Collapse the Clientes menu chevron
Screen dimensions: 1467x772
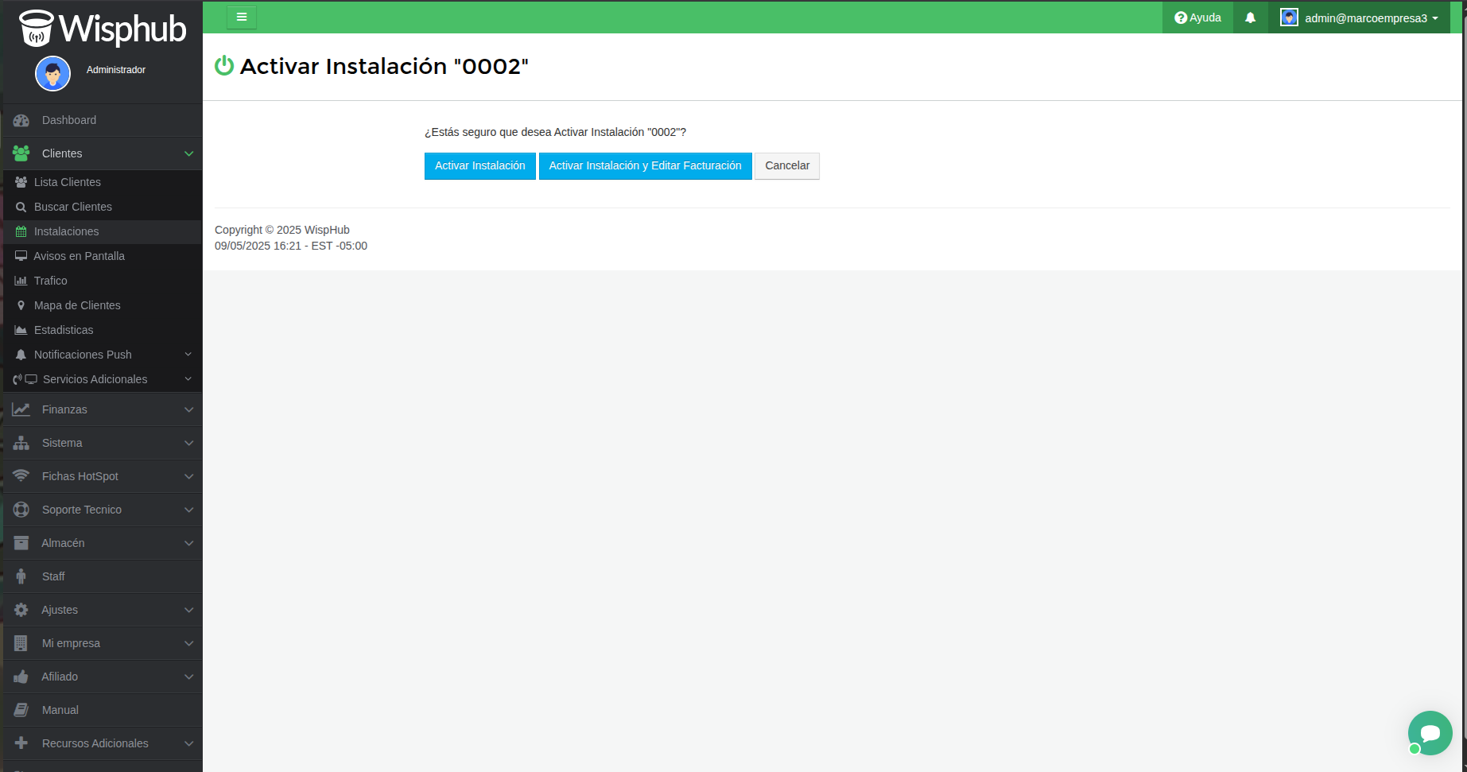click(188, 153)
